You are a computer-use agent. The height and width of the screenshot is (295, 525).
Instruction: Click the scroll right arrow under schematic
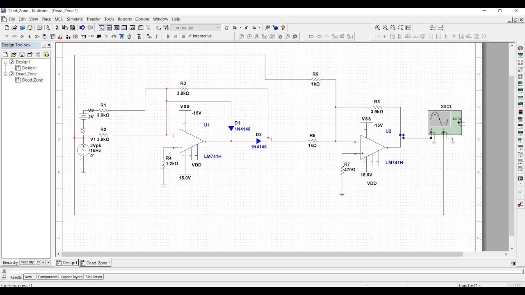point(506,254)
